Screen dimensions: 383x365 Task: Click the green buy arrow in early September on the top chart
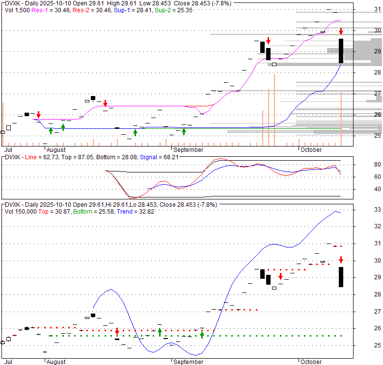click(184, 131)
